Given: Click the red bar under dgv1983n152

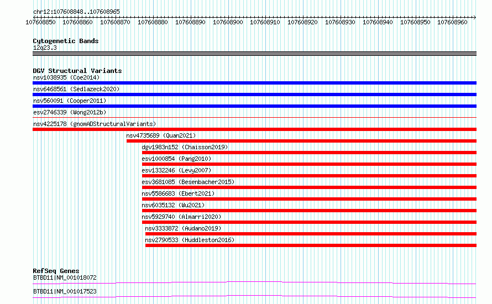Looking at the screenshot, I should tap(309, 153).
